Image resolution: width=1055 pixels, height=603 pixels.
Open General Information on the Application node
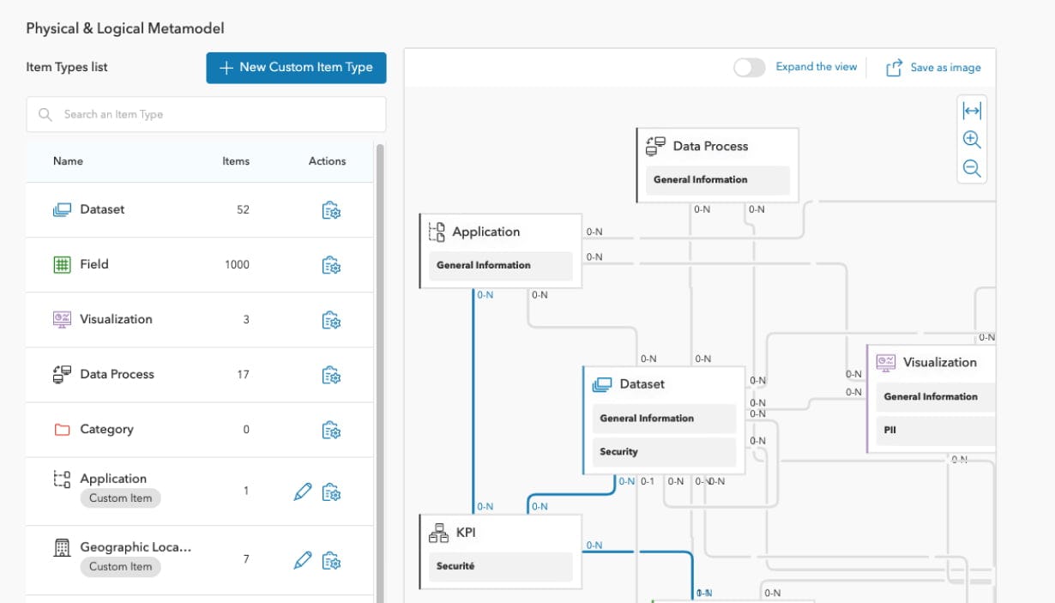click(500, 266)
